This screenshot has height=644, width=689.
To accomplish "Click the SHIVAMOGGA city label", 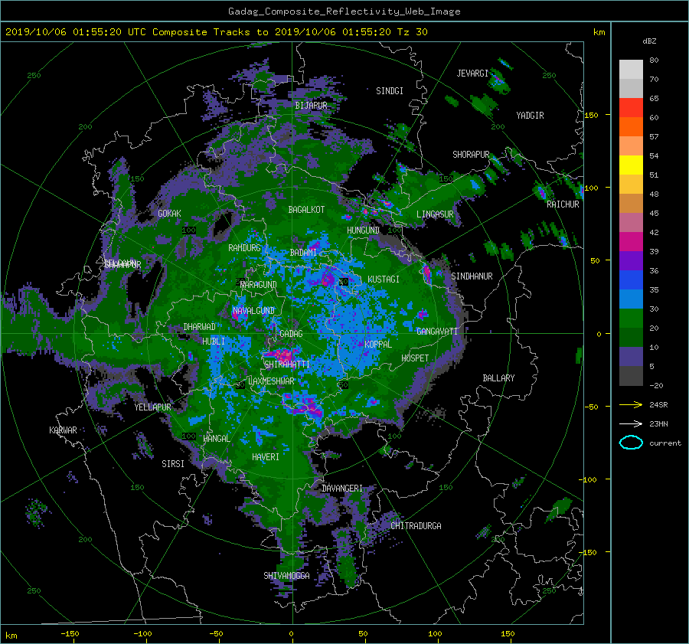I will click(x=286, y=576).
